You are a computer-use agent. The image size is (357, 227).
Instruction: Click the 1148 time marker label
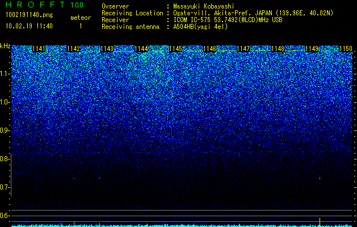click(278, 49)
